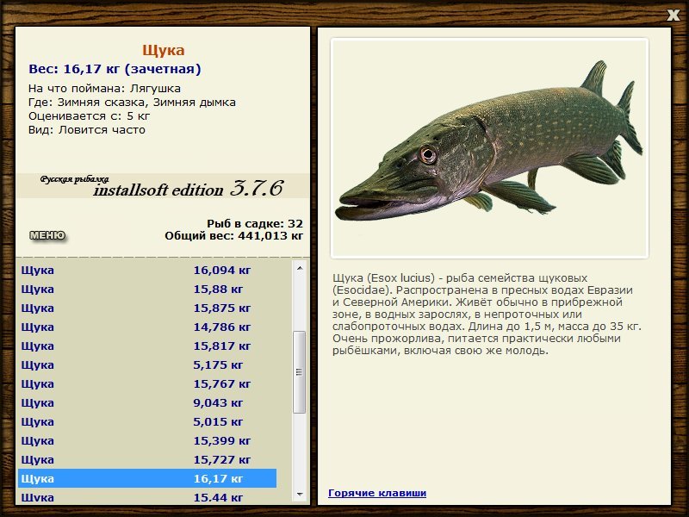
Task: Click the highlighted 16,17 кг Щука row
Action: 146,478
